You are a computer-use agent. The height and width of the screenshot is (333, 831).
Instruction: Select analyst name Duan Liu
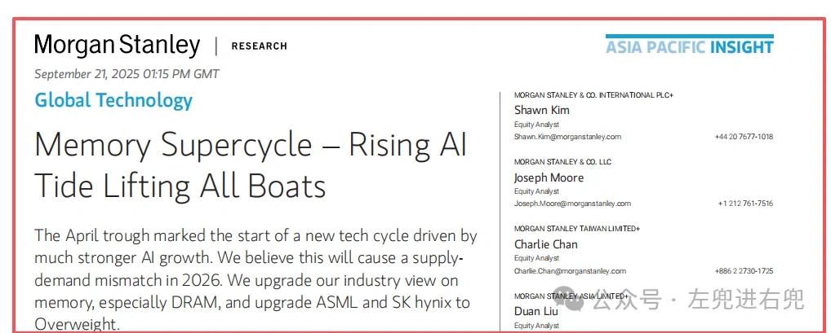(535, 311)
